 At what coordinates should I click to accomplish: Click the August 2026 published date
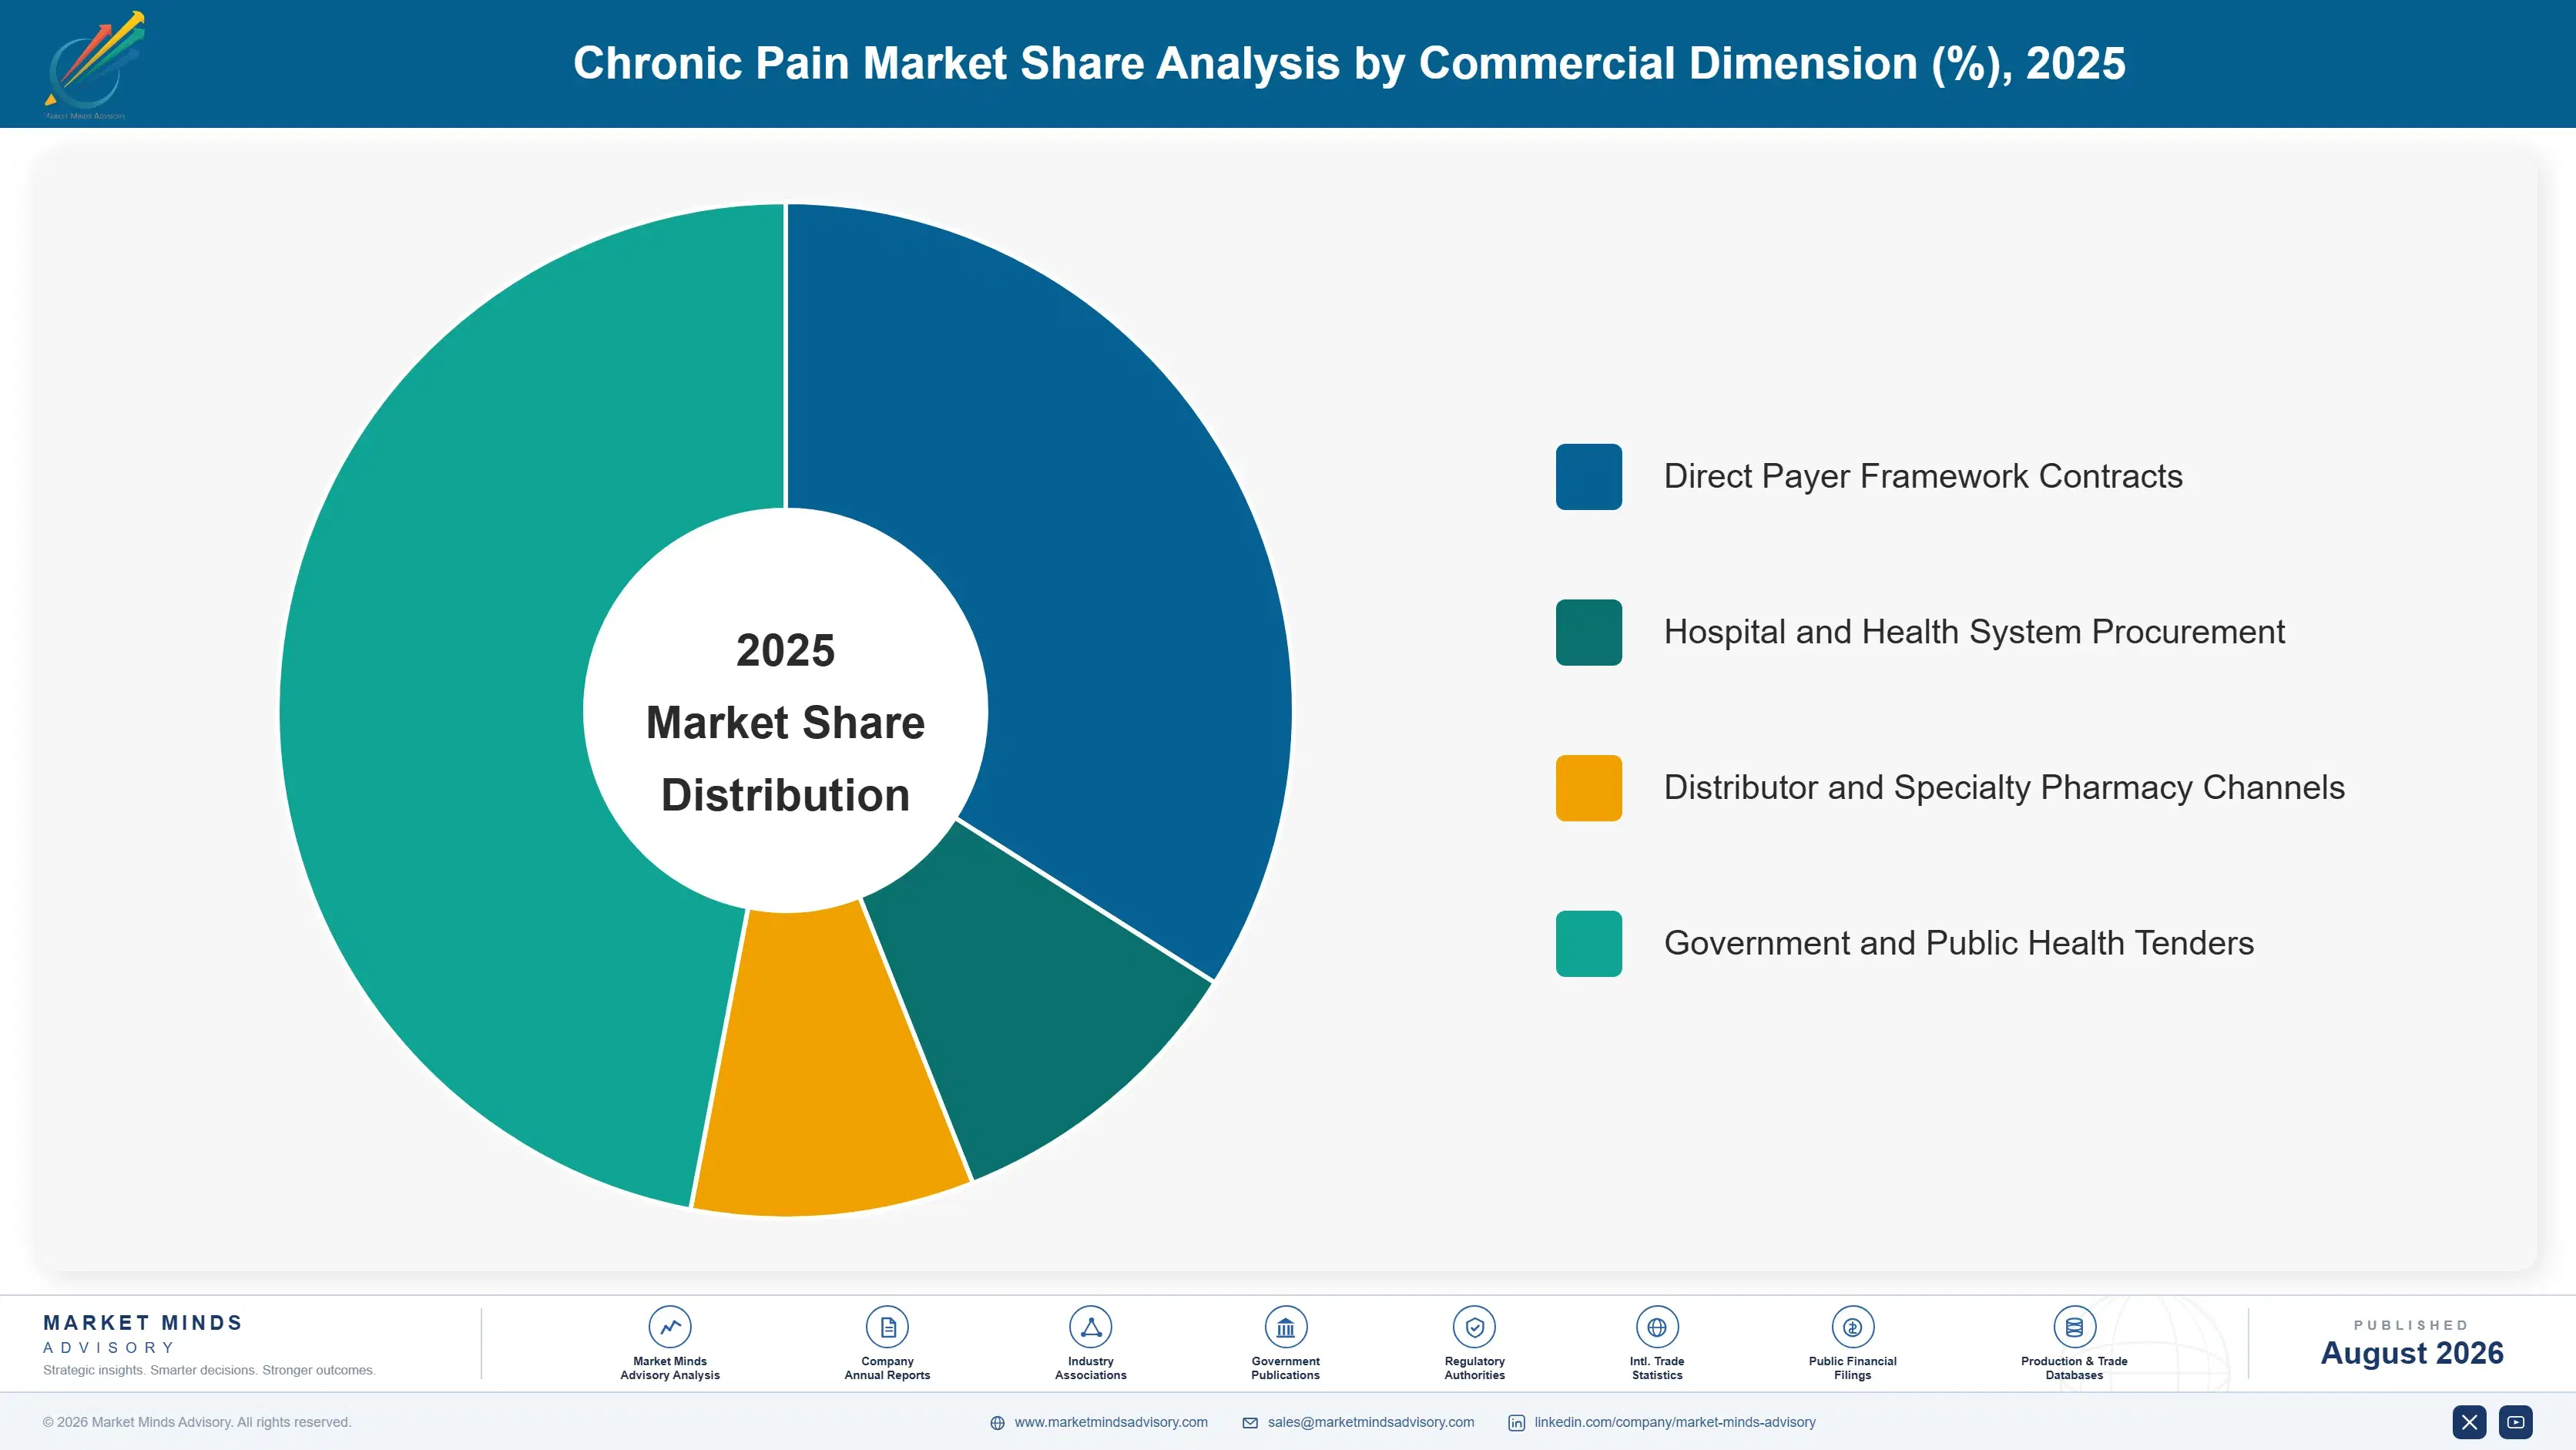point(2411,1353)
